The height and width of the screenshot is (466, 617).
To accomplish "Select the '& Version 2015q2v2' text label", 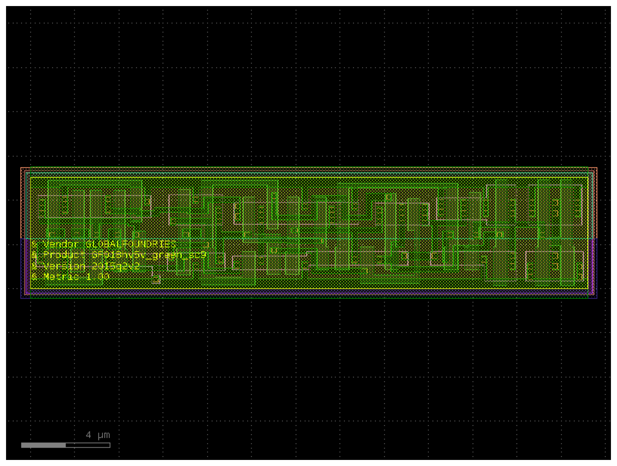I will pos(85,266).
